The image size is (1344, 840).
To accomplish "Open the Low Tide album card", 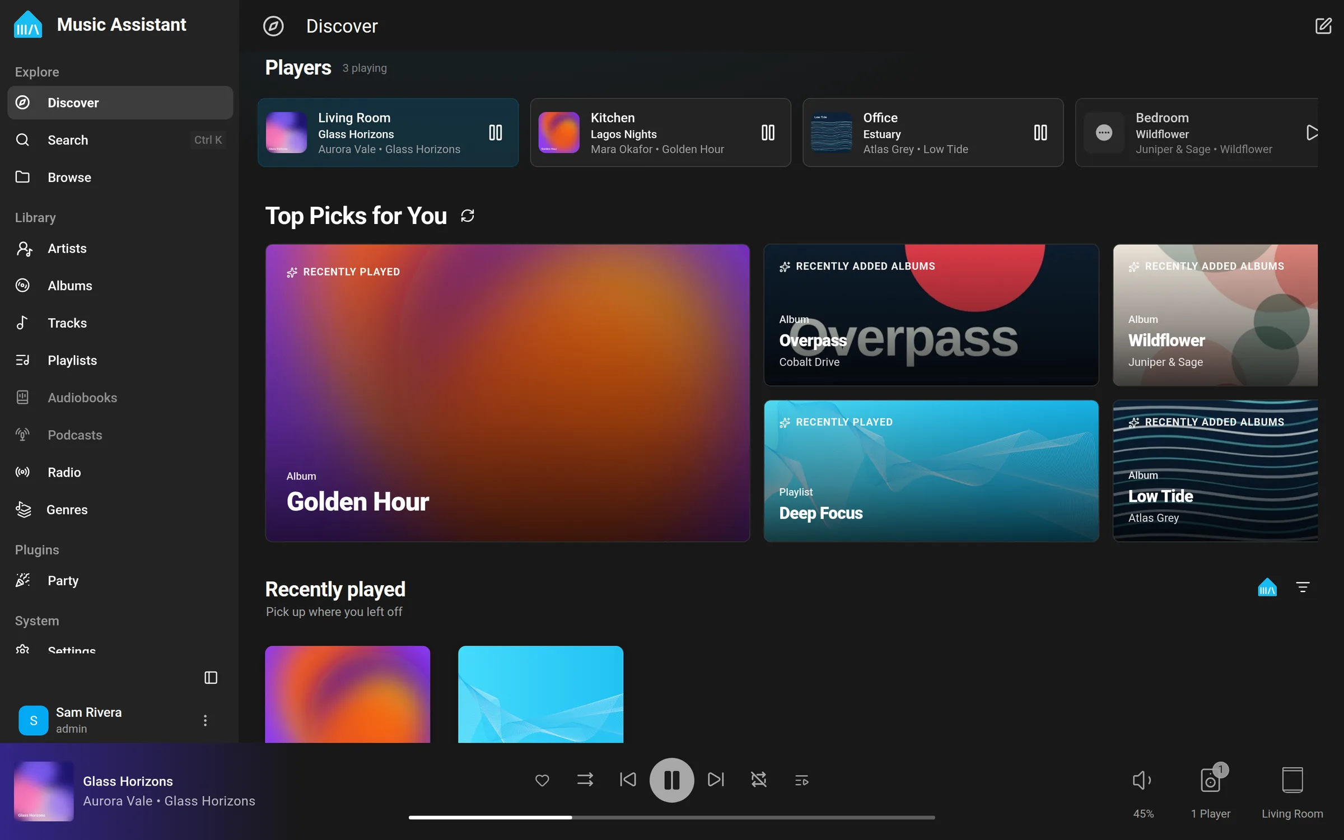I will (x=1215, y=470).
